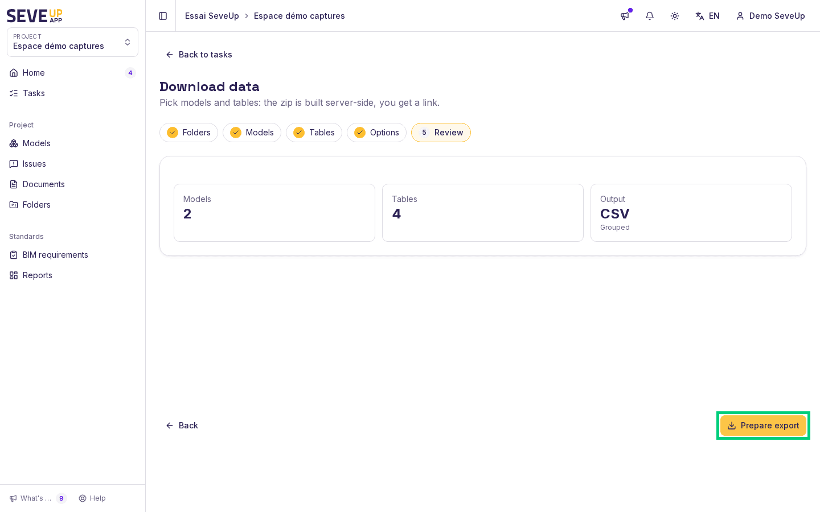Click the What's new badge 9
The width and height of the screenshot is (820, 512).
[61, 498]
